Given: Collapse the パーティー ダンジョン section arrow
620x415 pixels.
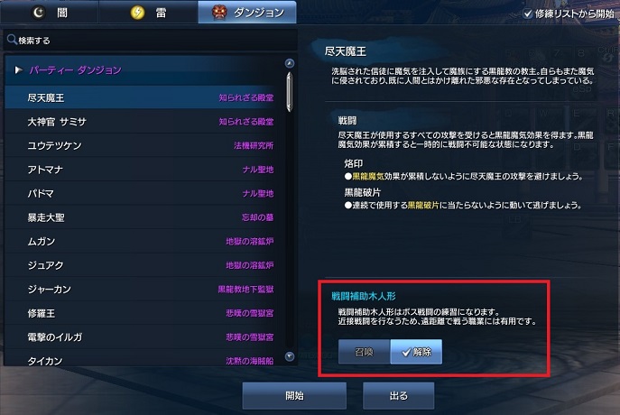Looking at the screenshot, I should 18,70.
